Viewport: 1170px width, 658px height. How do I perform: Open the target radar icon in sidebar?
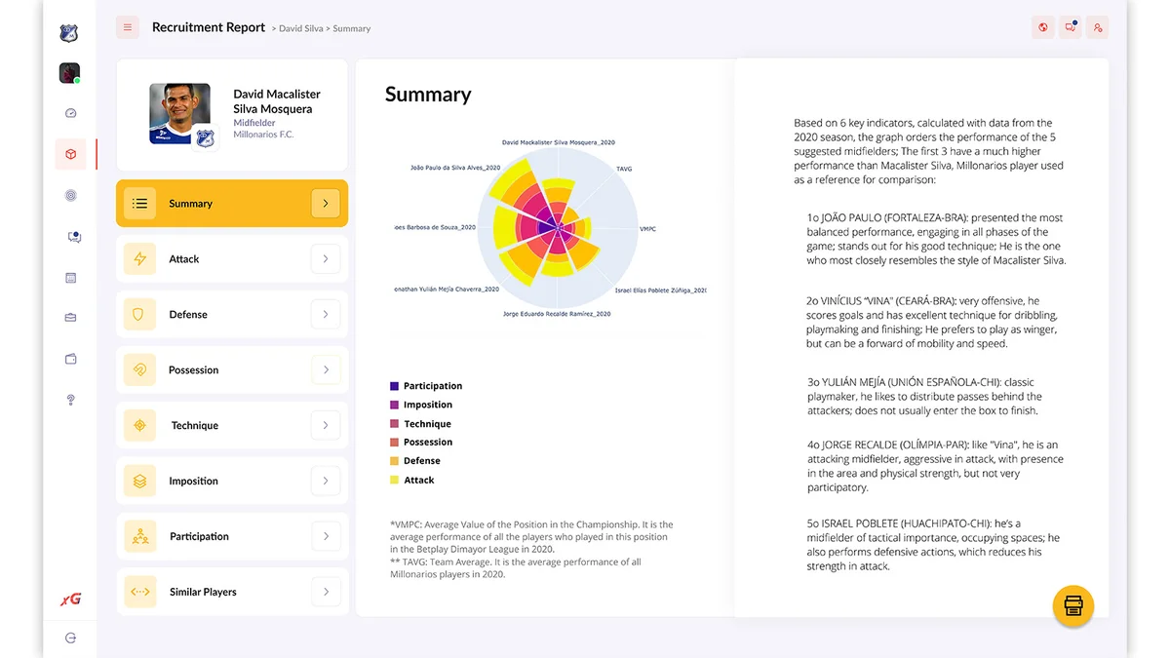(69, 194)
